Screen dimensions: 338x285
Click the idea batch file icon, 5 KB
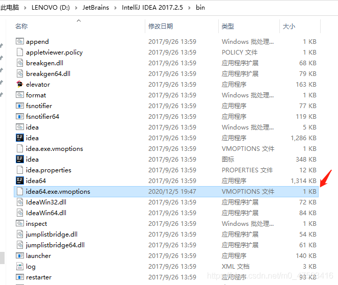20,127
